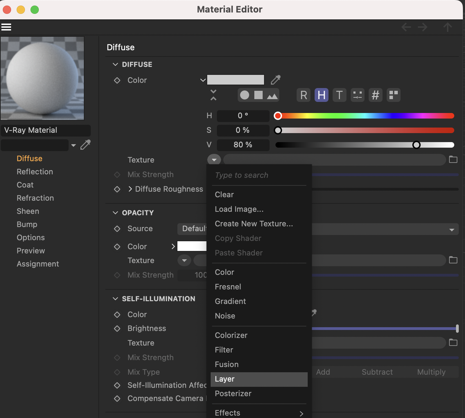Open dropdown arrow beside the material name field
Screen dimensions: 465x418
coord(73,145)
